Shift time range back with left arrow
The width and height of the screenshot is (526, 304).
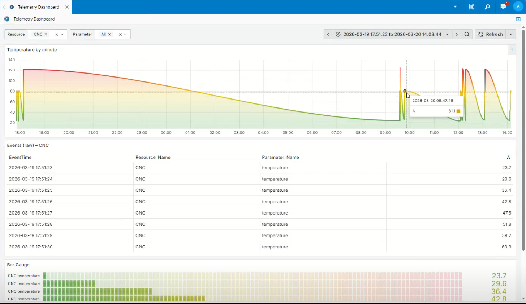click(x=328, y=34)
